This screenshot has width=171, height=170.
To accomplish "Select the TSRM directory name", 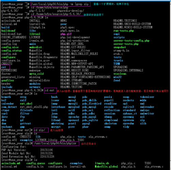I will pyautogui.click(x=117, y=64).
